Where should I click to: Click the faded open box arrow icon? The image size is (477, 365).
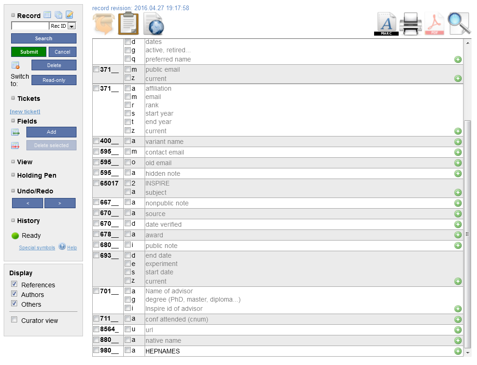tap(104, 24)
